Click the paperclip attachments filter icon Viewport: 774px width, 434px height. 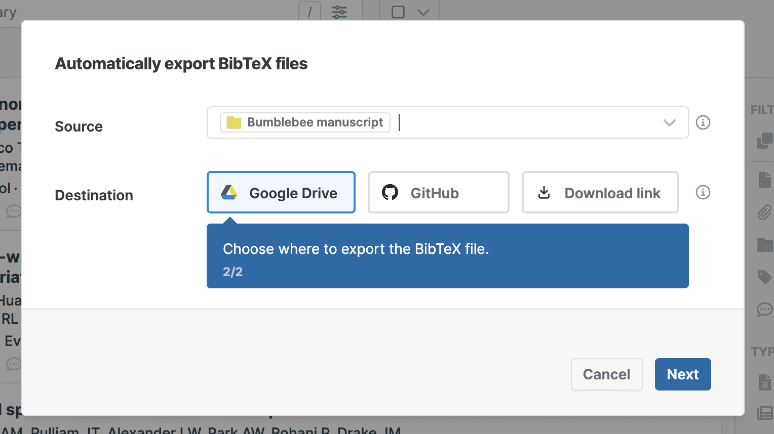[x=764, y=212]
